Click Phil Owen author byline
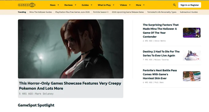 pyautogui.click(x=159, y=82)
